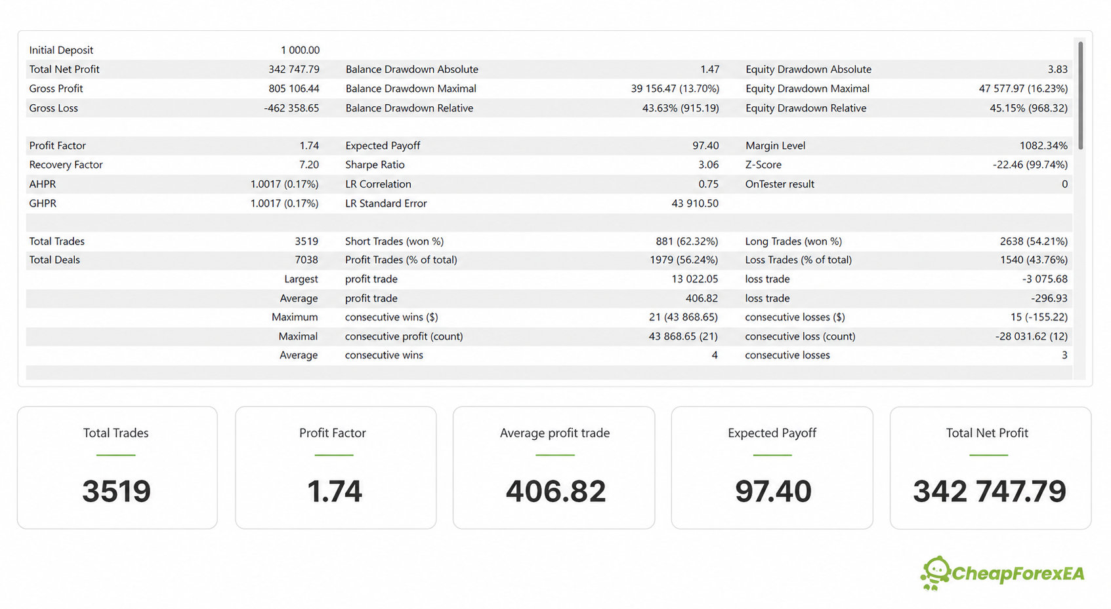Click the consecutive profit (count) label
This screenshot has height=609, width=1111.
tap(404, 336)
